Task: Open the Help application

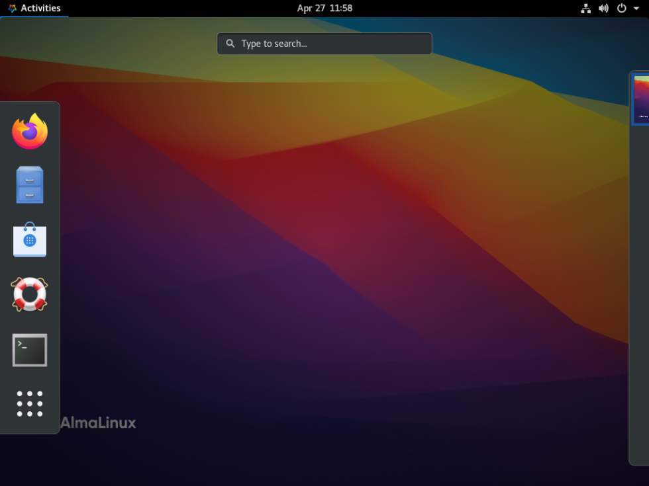Action: 29,295
